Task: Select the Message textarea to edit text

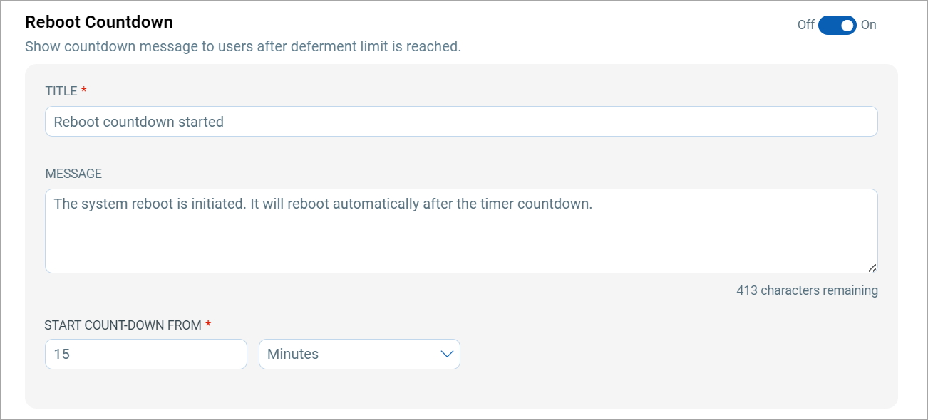Action: (461, 229)
